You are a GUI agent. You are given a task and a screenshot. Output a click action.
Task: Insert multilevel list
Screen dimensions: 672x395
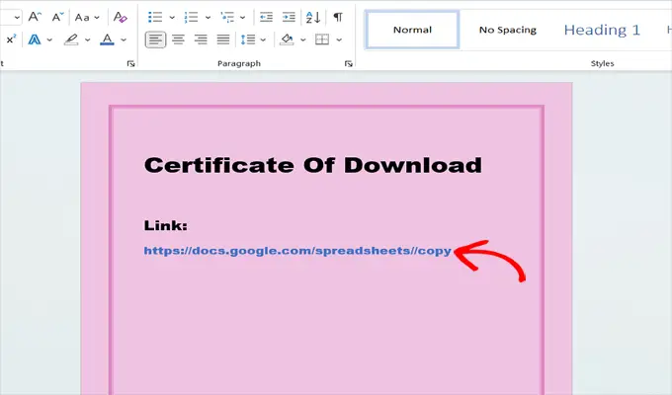click(x=227, y=17)
